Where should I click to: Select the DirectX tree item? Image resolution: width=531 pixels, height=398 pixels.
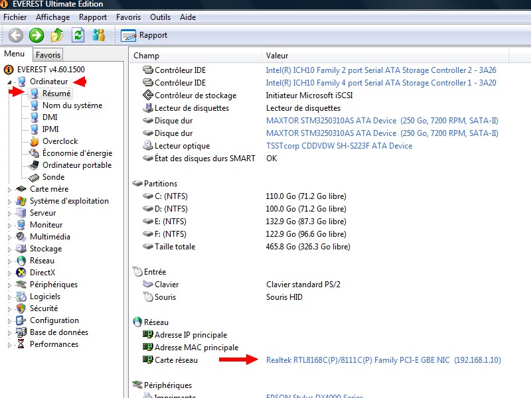(x=42, y=273)
